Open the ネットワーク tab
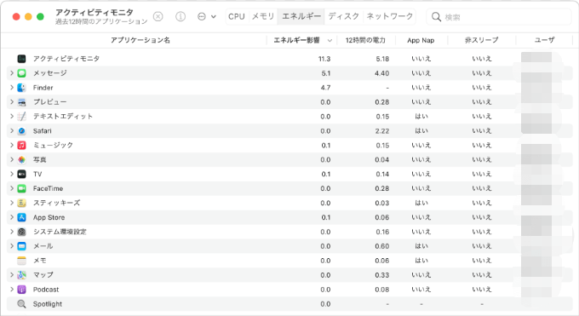 (390, 17)
